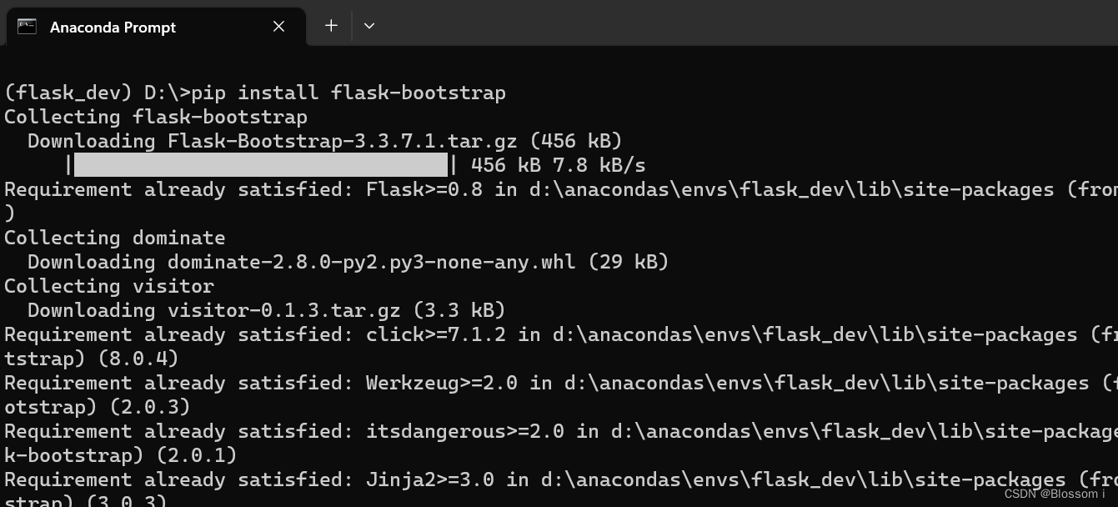
Task: Click the itsdangerous>=2.0 requirement line
Action: pyautogui.click(x=417, y=430)
